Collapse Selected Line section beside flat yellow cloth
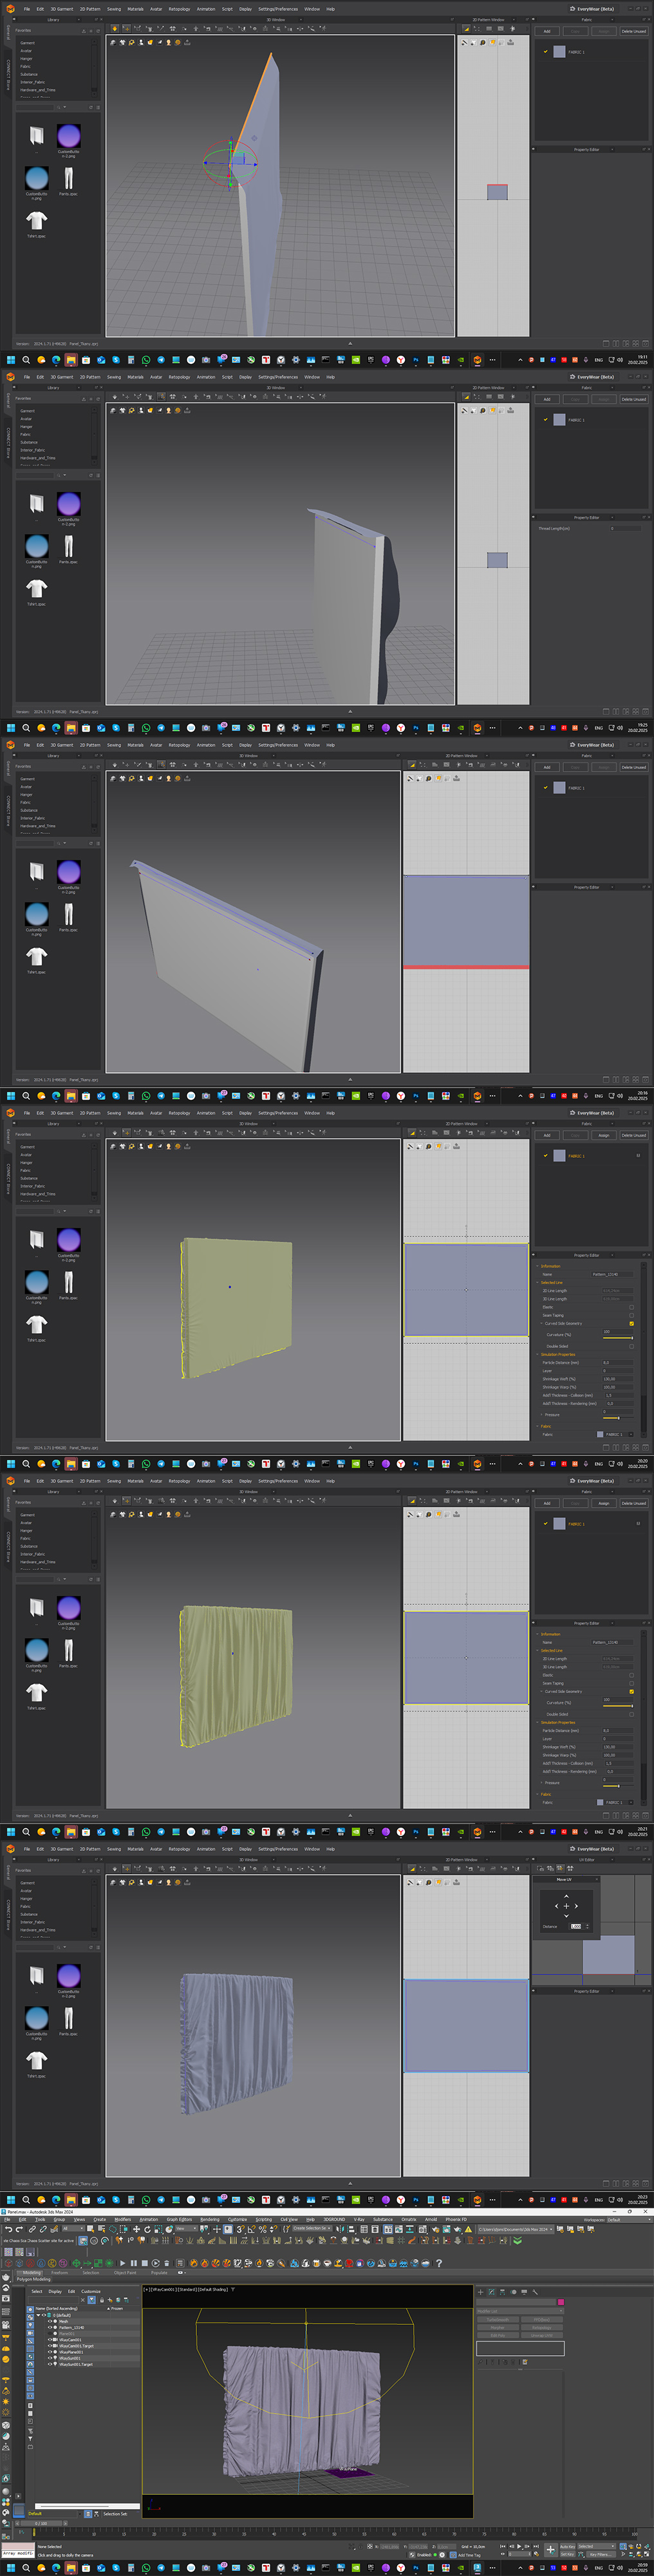Viewport: 654px width, 2576px height. 538,1283
